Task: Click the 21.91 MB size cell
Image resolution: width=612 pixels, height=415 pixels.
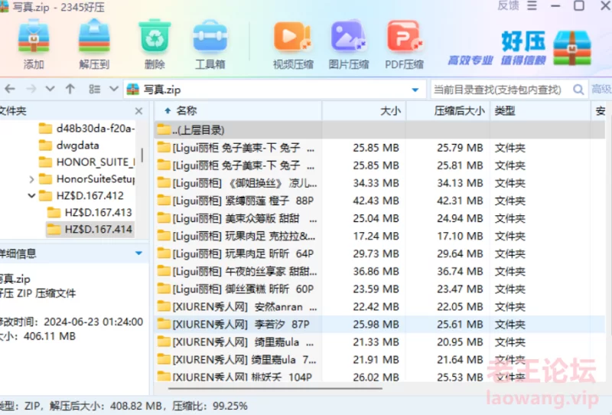Action: 376,360
